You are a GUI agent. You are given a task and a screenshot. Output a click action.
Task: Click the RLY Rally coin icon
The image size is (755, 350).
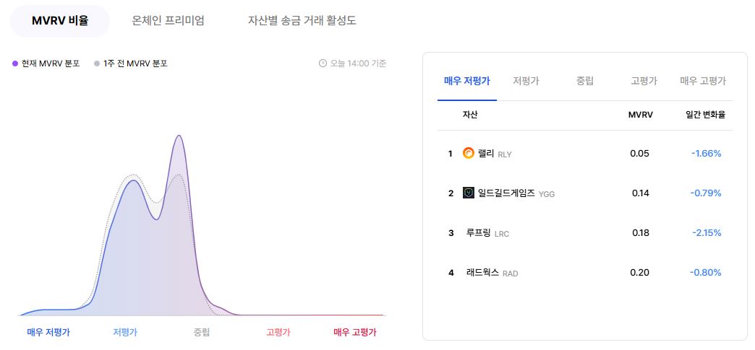(x=469, y=154)
